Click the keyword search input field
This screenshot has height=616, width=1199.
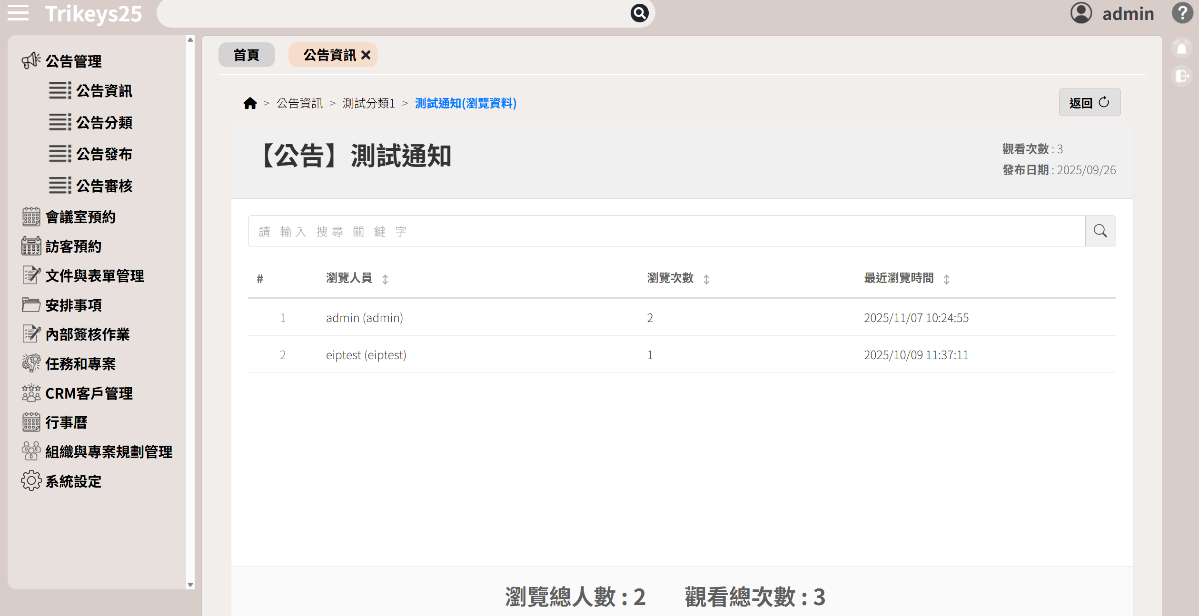coord(666,231)
